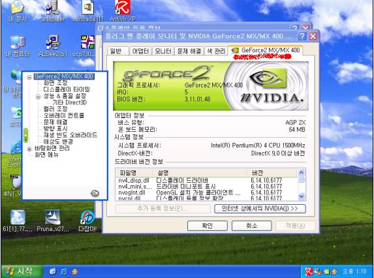The height and width of the screenshot is (278, 374).
Task: Click the green slide-out handle on the tree panel
Action: (25, 135)
